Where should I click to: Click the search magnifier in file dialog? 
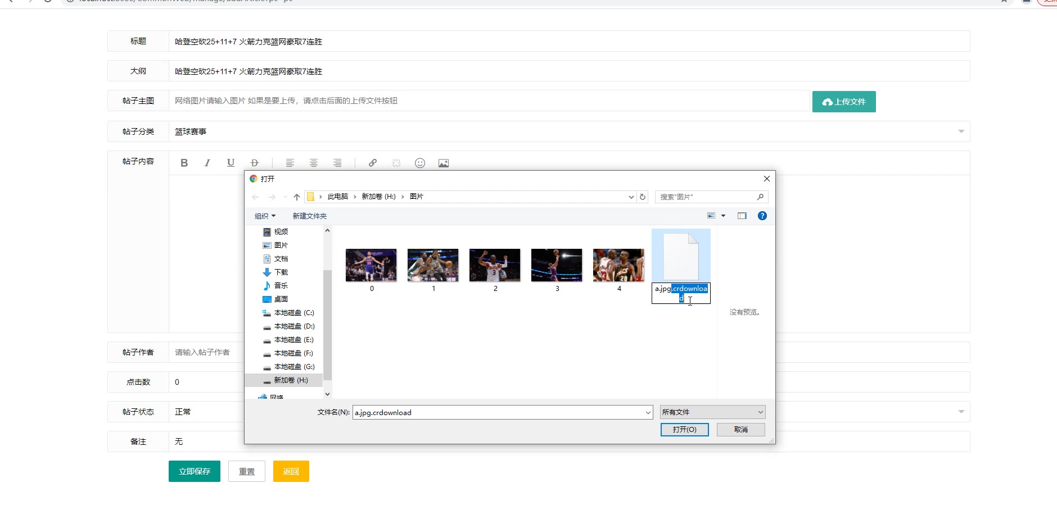click(760, 197)
